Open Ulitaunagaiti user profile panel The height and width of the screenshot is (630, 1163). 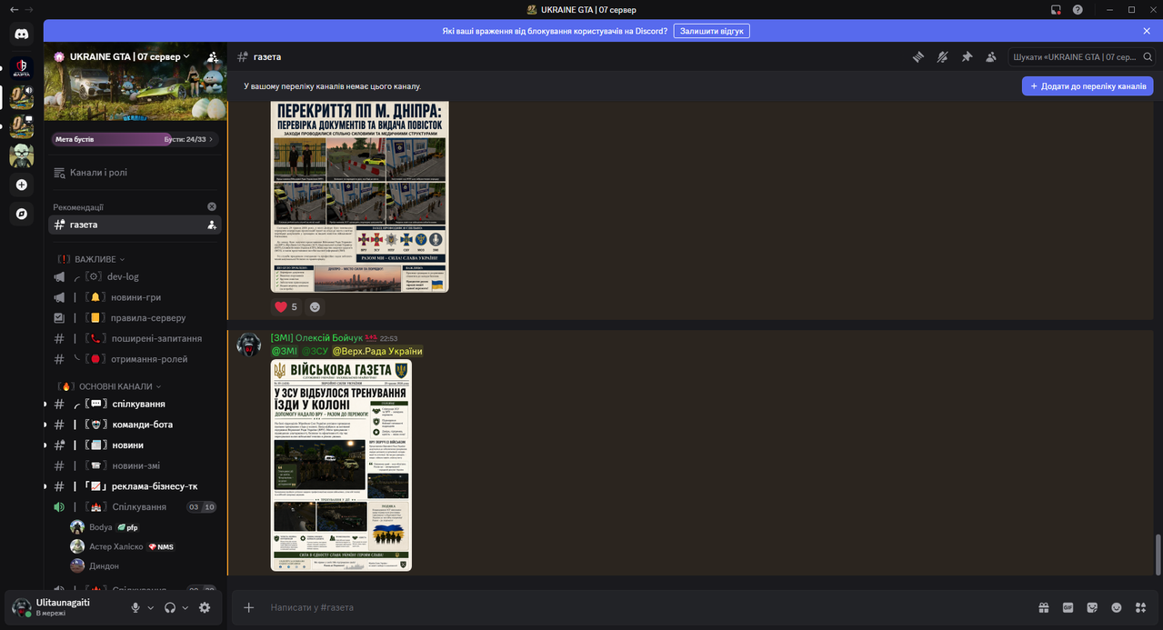pos(64,607)
